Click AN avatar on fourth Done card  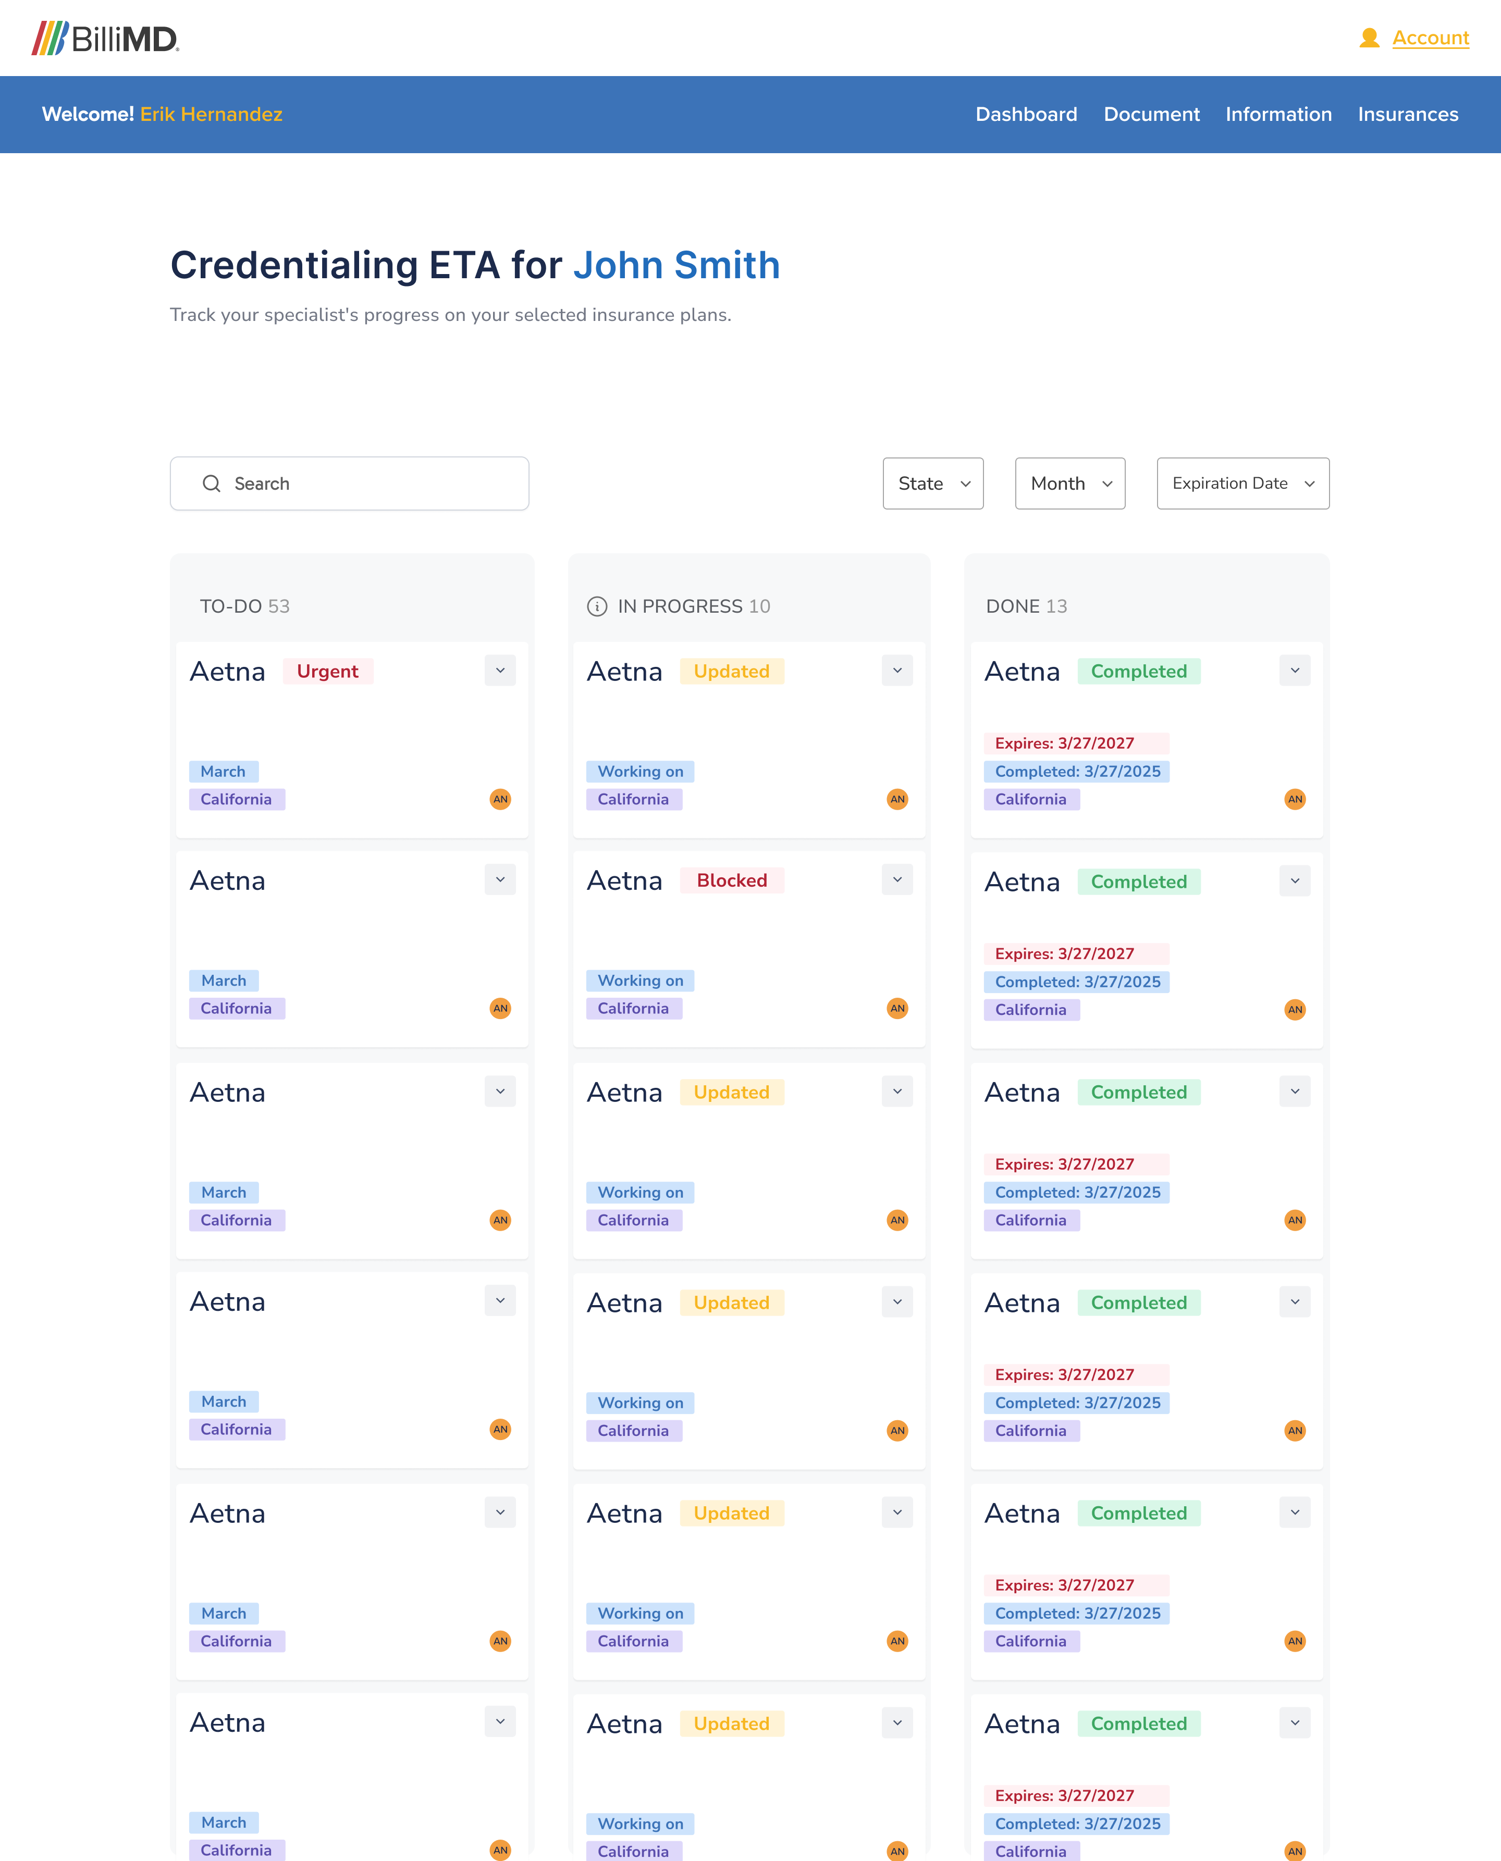[x=1295, y=1431]
